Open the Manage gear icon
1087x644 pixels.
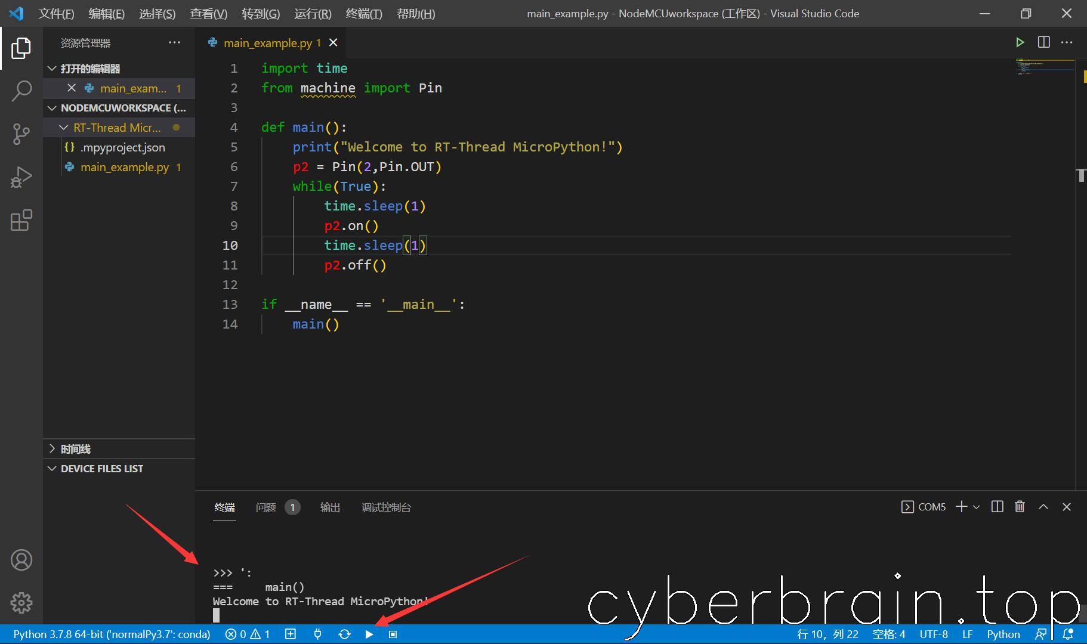point(21,603)
